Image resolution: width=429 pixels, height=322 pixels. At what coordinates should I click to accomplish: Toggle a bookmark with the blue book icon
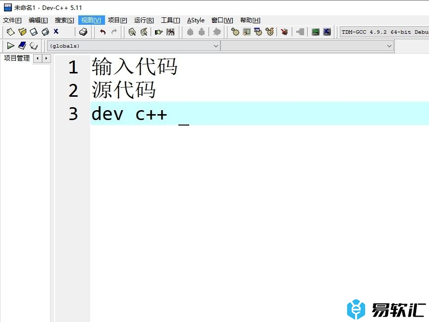tap(22, 46)
